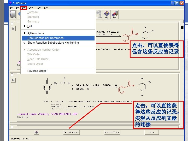188x141 pixels.
Task: Click the View menu
Action: 24,8
